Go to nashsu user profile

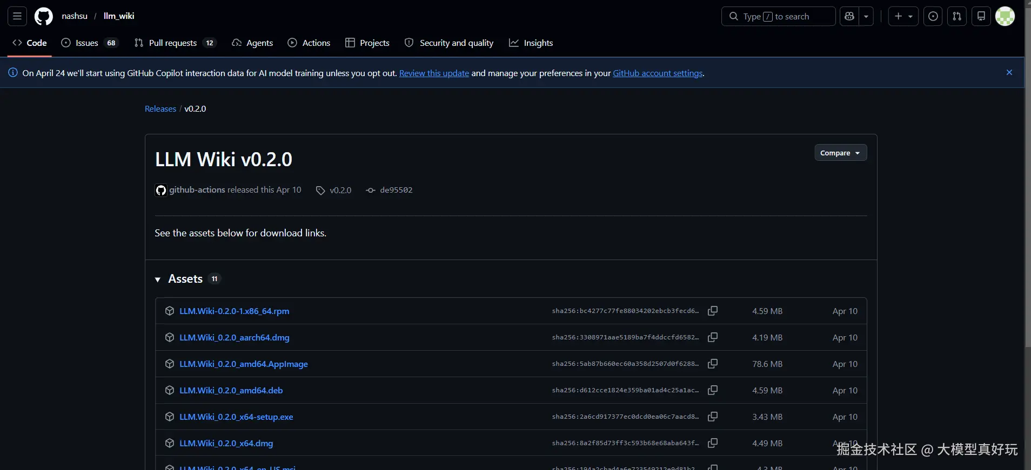click(x=75, y=16)
